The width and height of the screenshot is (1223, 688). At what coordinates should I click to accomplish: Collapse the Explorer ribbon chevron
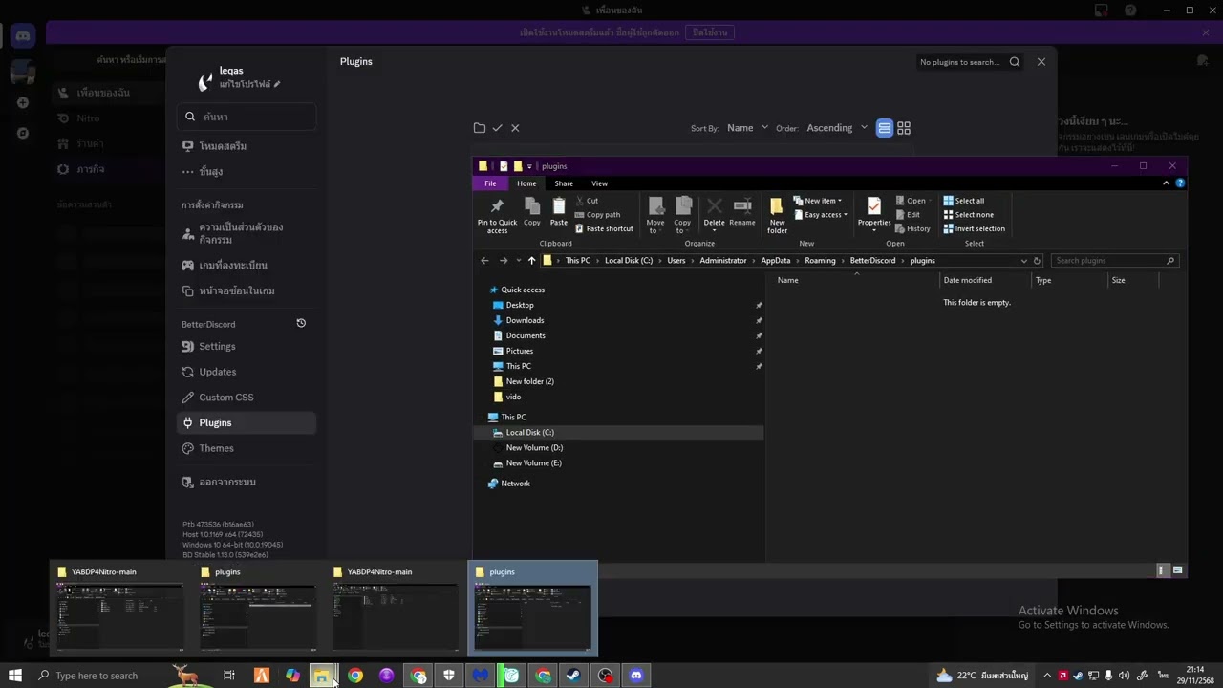coord(1166,183)
